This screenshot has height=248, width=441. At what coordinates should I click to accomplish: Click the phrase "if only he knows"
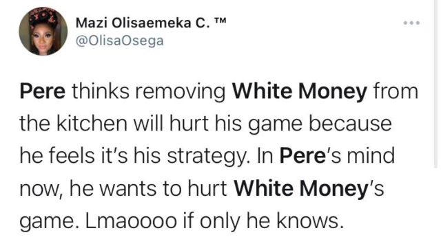(x=263, y=221)
